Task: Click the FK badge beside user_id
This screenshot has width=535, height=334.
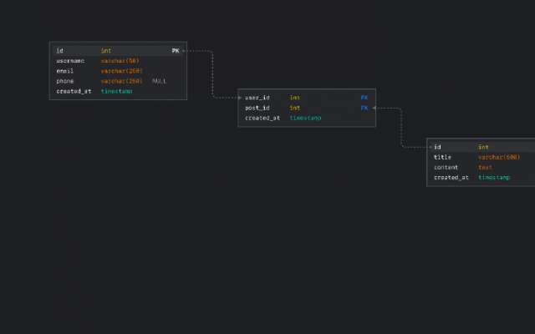Action: coord(364,98)
